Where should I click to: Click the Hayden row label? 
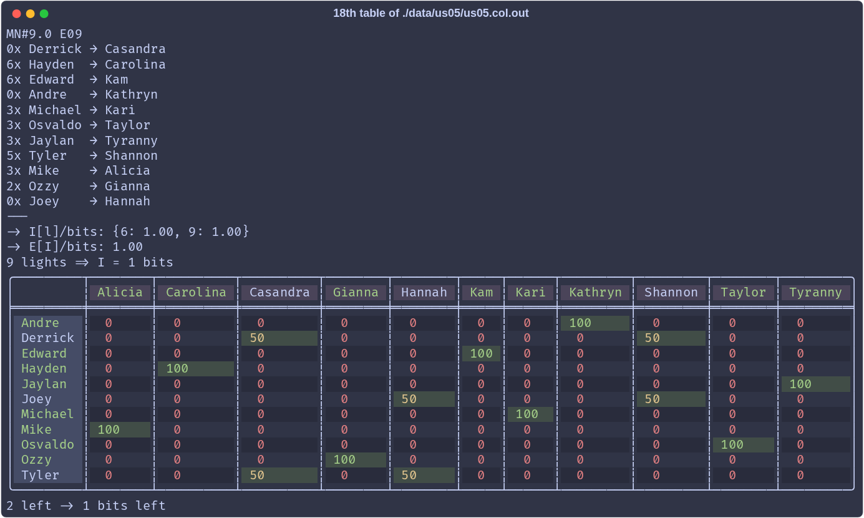tap(48, 368)
